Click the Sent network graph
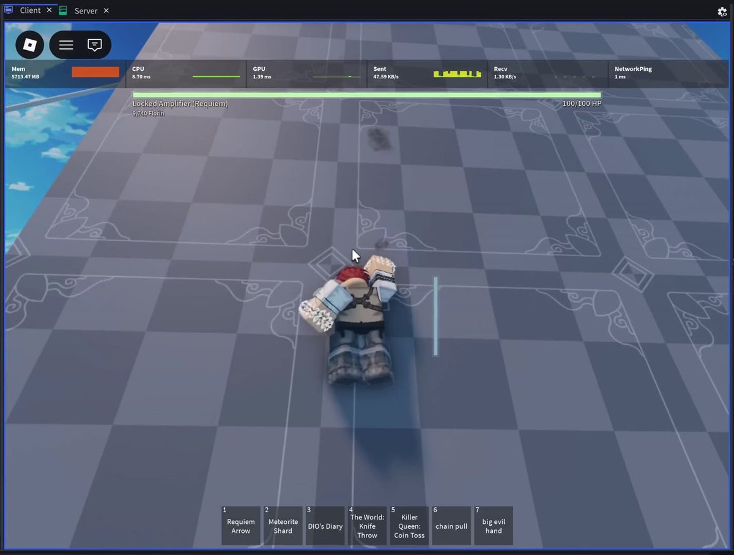 458,74
